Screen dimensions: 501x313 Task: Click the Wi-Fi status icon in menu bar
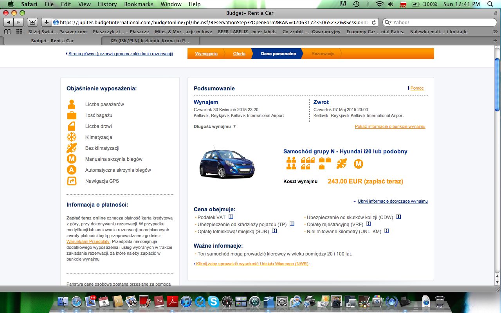tap(379, 4)
